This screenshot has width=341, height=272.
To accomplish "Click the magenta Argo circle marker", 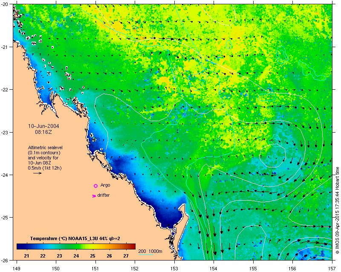I will [x=95, y=186].
